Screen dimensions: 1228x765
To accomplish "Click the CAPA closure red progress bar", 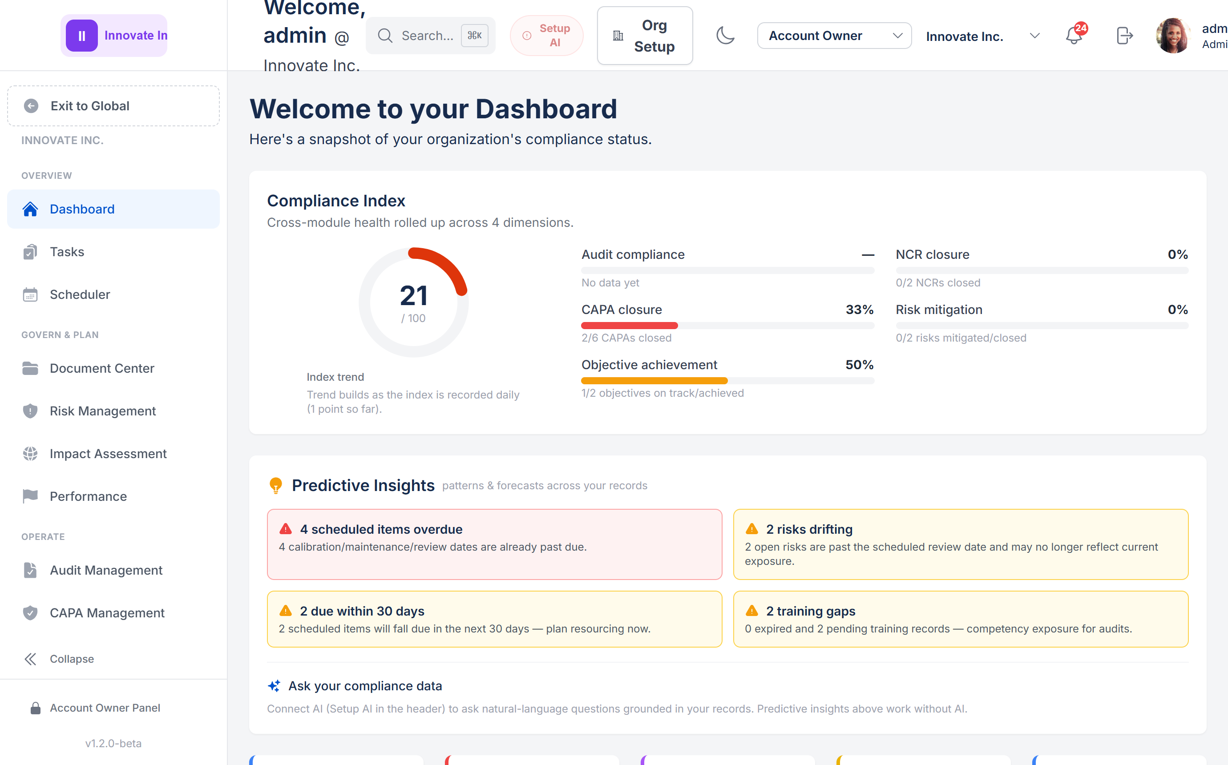I will coord(629,326).
